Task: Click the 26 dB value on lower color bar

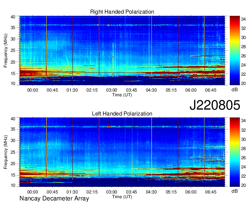Action: pos(243,157)
